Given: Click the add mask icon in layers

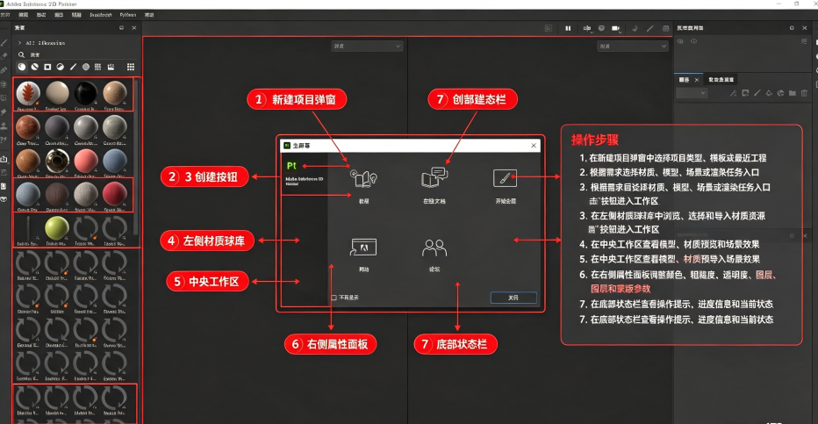Looking at the screenshot, I should (x=745, y=93).
